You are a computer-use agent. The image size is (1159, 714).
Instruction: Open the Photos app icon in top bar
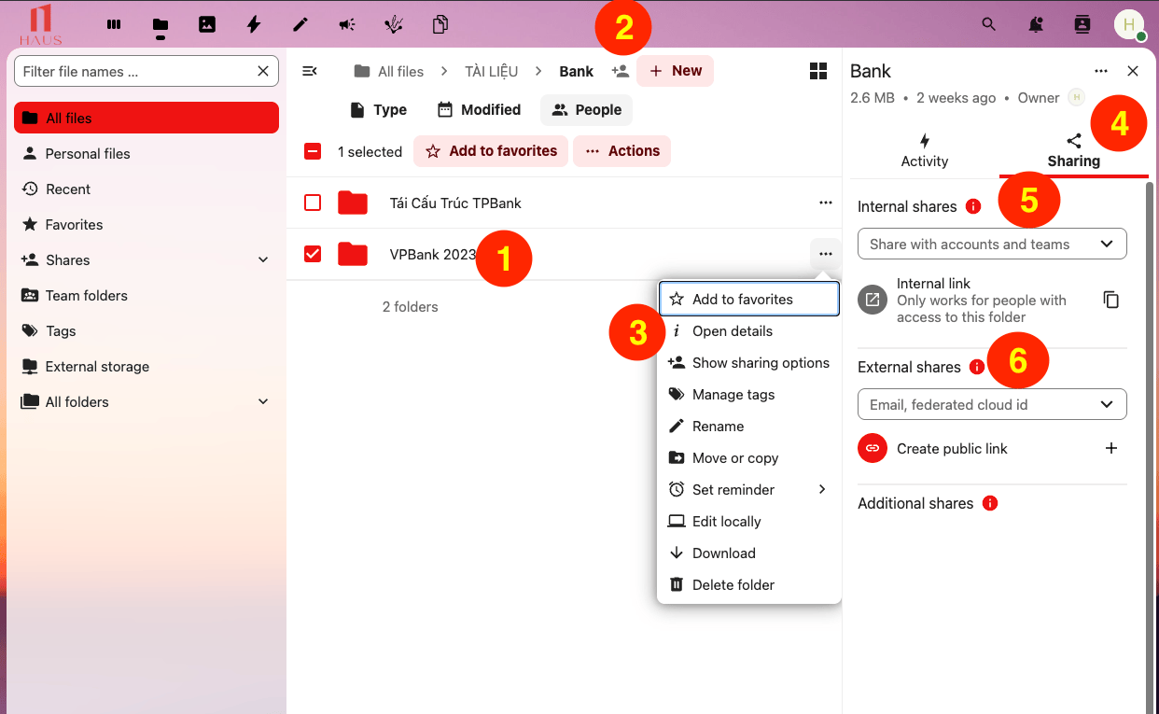207,25
